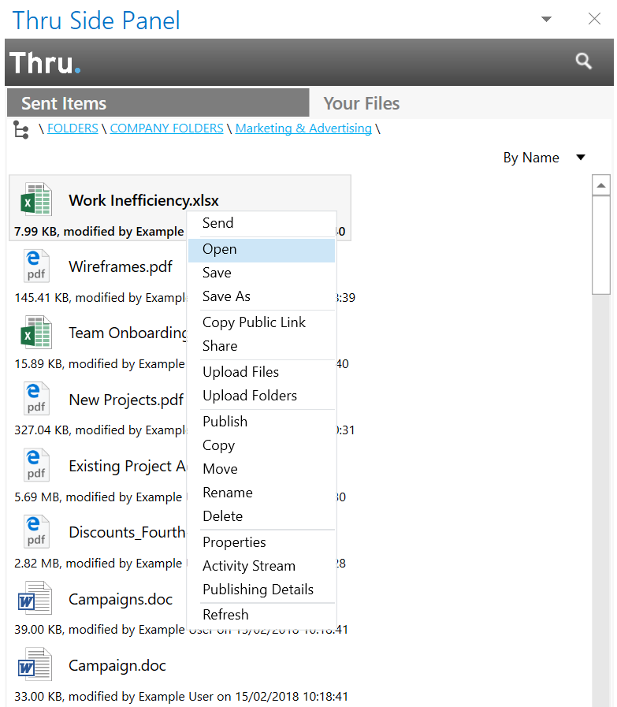This screenshot has width=617, height=707.
Task: Close the Thru Side Panel
Action: (x=594, y=19)
